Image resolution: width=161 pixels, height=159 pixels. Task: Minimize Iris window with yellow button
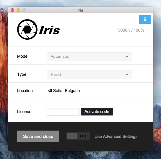click(x=18, y=10)
